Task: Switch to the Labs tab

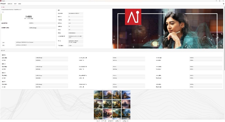Action: [x=20, y=4]
